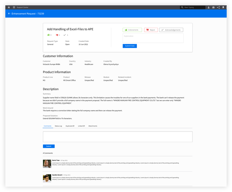
Task: Click the Support Center label
Action: click(22, 7)
